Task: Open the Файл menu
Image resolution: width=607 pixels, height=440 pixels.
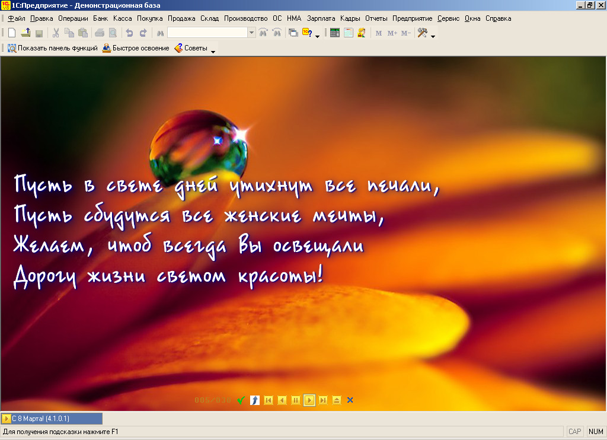Action: [16, 18]
